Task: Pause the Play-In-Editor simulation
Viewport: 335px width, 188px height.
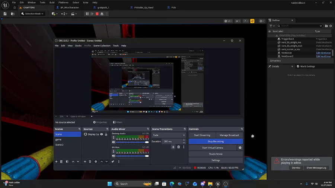Action: tap(87, 14)
